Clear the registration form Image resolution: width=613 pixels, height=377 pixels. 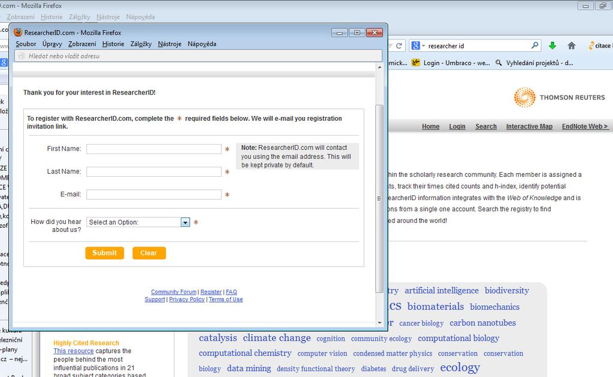pyautogui.click(x=149, y=253)
